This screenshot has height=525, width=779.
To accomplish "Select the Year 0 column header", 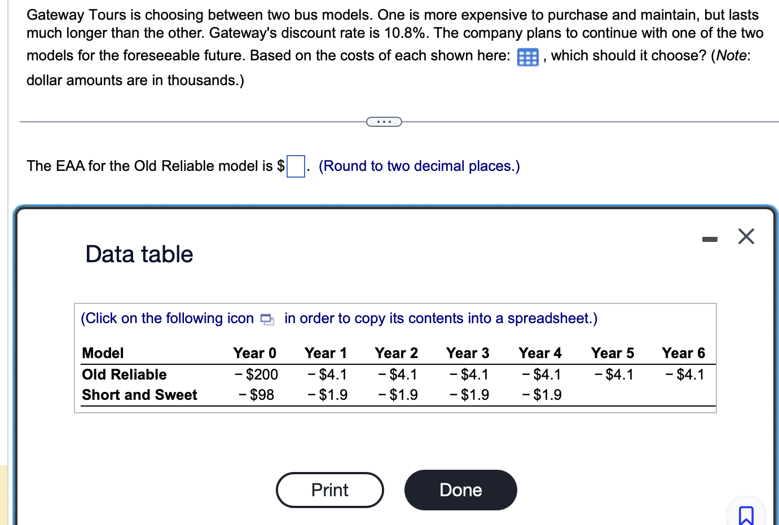I will tap(255, 353).
